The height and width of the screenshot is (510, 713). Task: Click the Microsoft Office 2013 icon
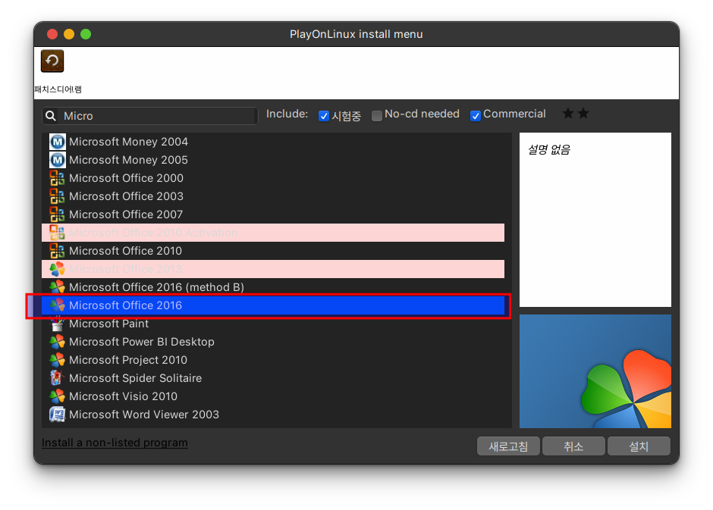coord(58,269)
